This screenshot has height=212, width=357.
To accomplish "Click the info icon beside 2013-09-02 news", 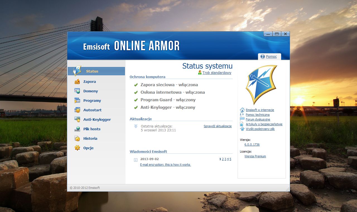I will [x=136, y=160].
